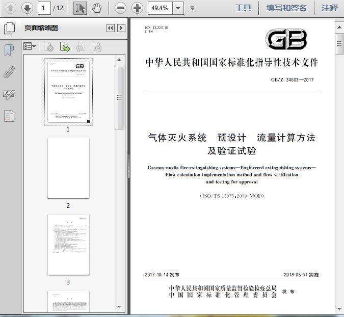Open the bookmarks panel
The width and height of the screenshot is (344, 317).
[x=9, y=50]
